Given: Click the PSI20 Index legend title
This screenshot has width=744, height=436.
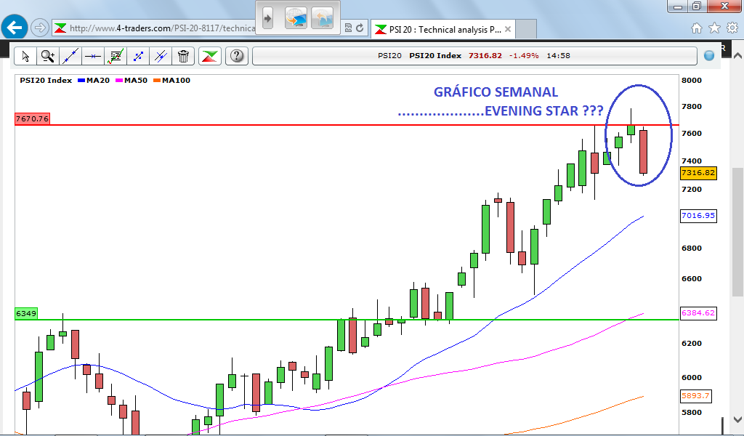Looking at the screenshot, I should pyautogui.click(x=46, y=81).
